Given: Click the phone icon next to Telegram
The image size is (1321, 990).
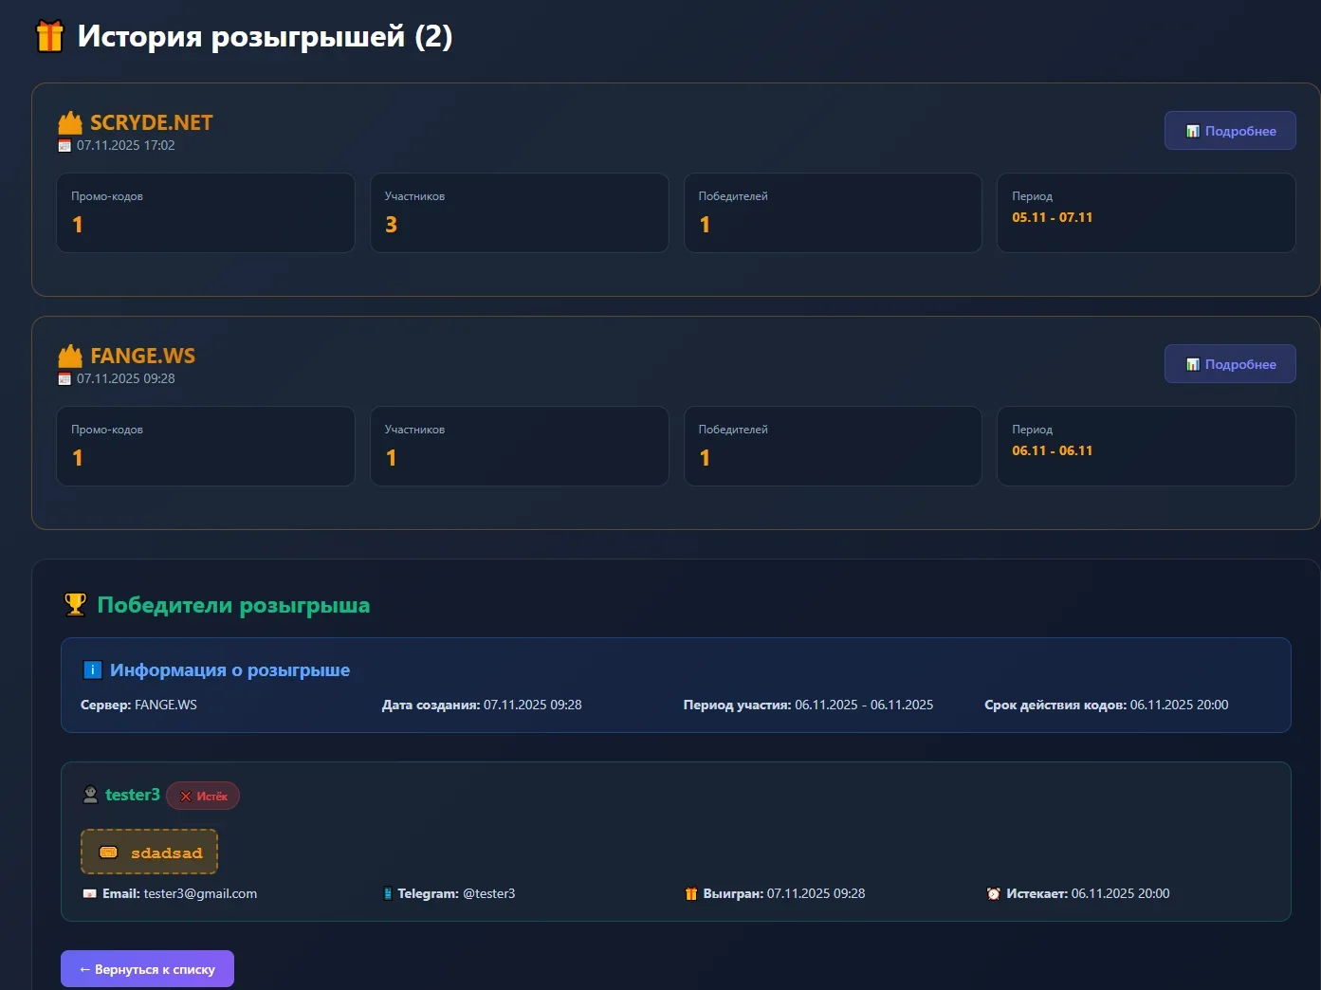Looking at the screenshot, I should tap(388, 894).
